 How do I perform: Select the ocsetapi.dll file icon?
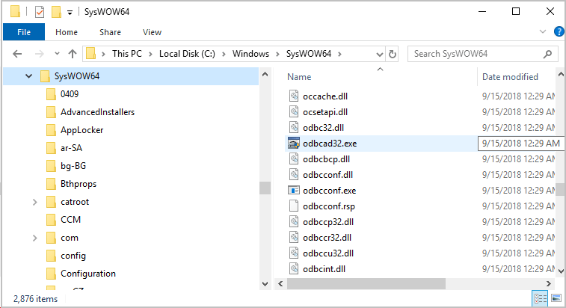[294, 112]
